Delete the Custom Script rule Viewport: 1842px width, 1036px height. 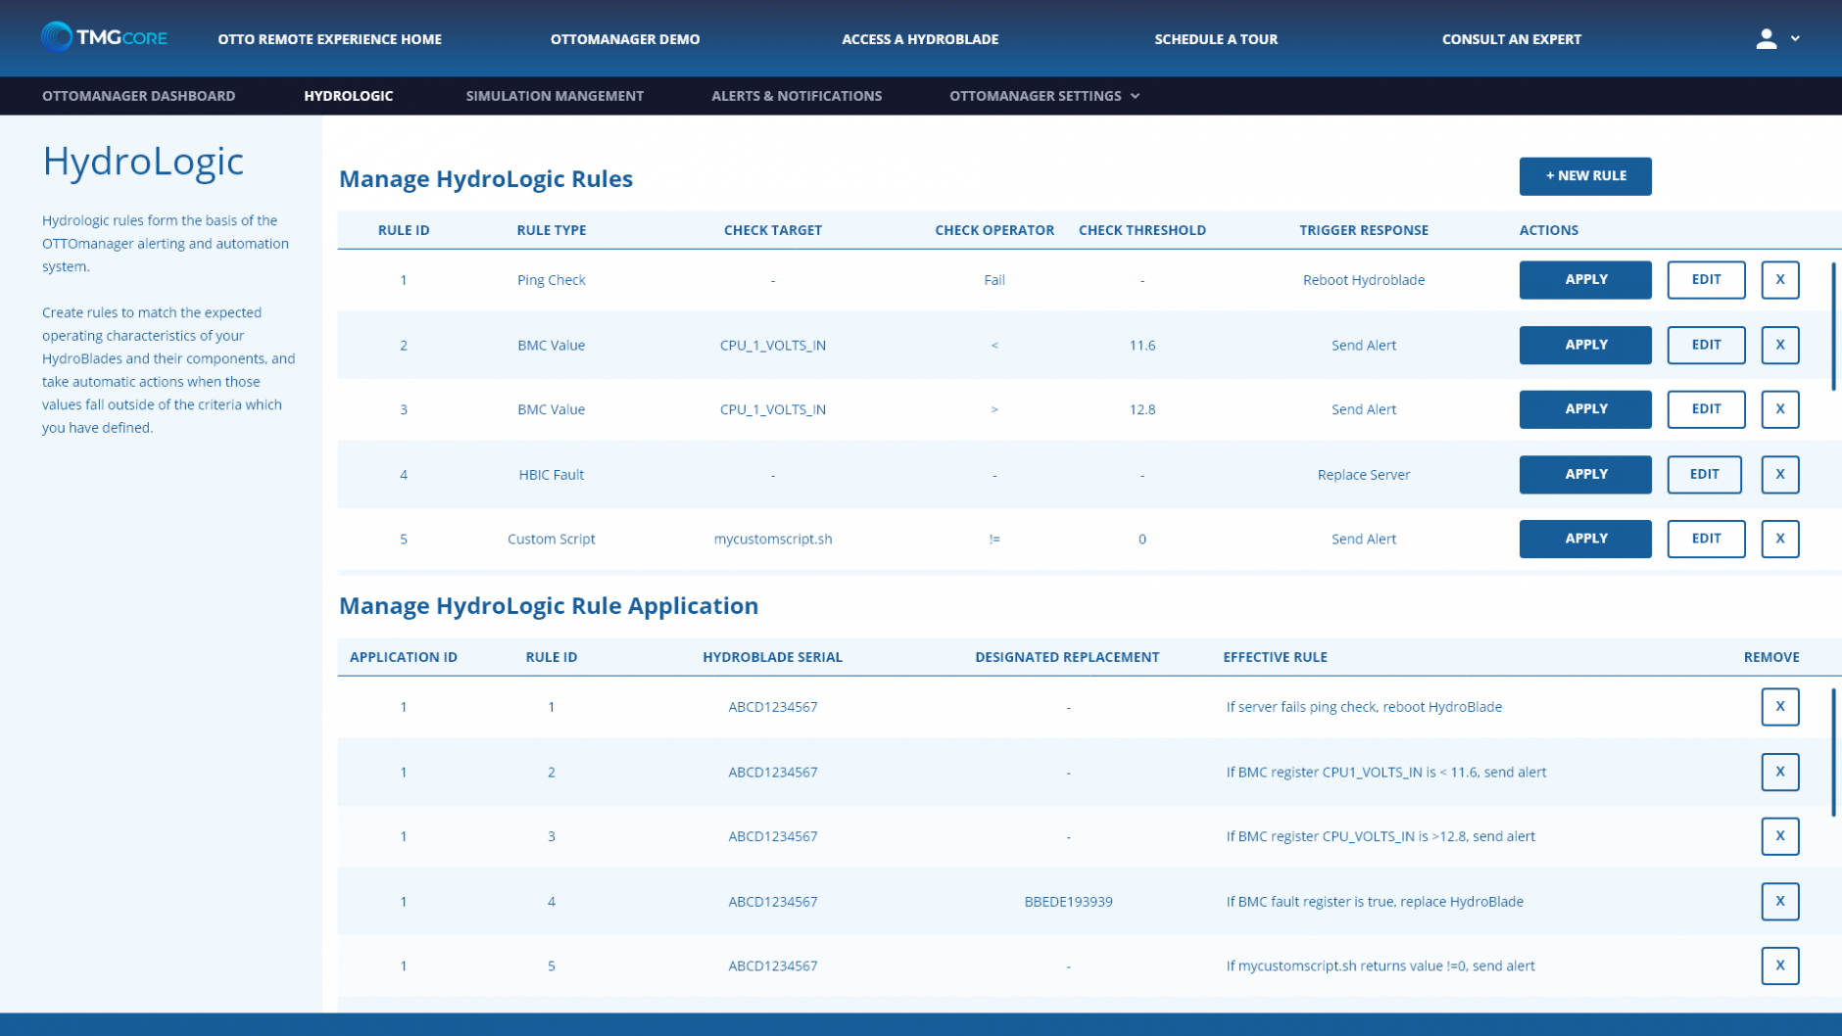(1780, 539)
